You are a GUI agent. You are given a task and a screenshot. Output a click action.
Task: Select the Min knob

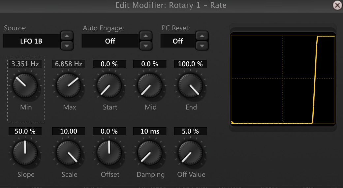(x=25, y=85)
